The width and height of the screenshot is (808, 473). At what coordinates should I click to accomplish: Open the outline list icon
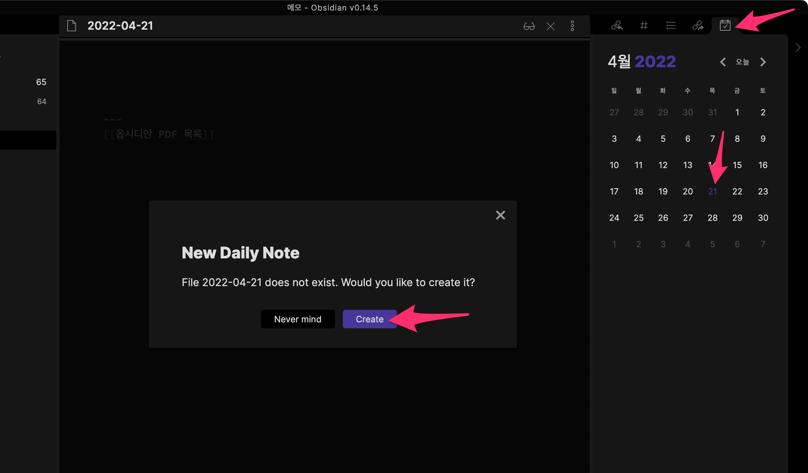coord(671,26)
